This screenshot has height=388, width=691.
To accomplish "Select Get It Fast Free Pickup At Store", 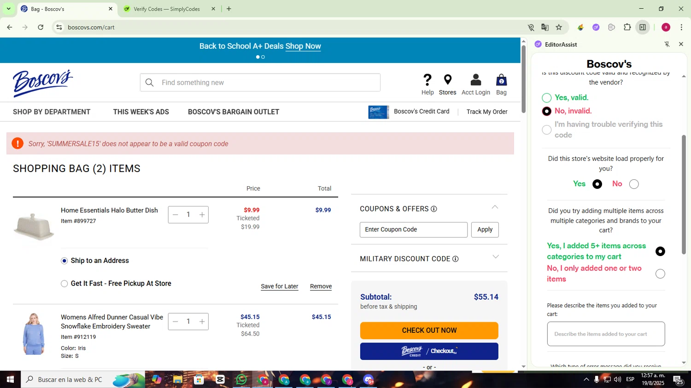I will (x=64, y=284).
